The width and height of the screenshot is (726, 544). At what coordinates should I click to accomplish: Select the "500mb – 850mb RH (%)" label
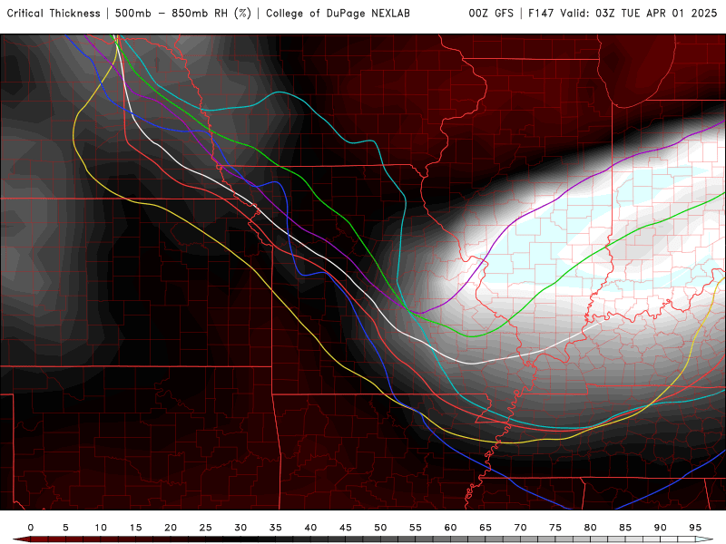183,14
